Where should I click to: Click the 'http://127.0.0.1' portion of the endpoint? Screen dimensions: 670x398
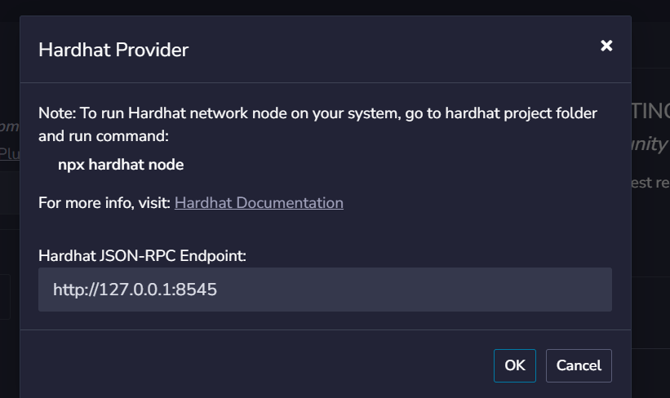tap(113, 290)
